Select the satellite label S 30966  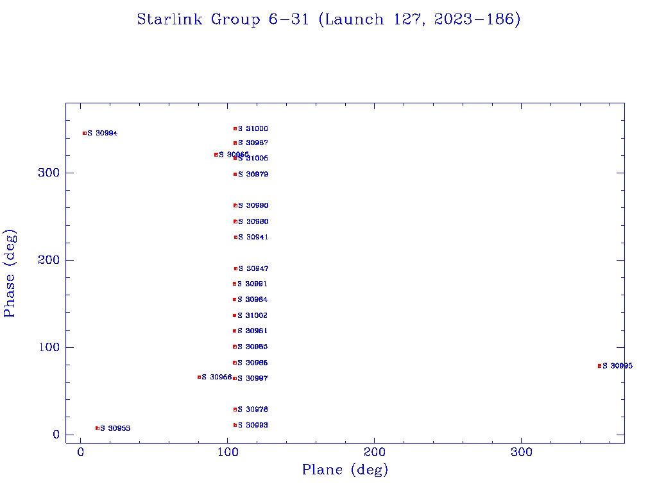[x=217, y=377]
